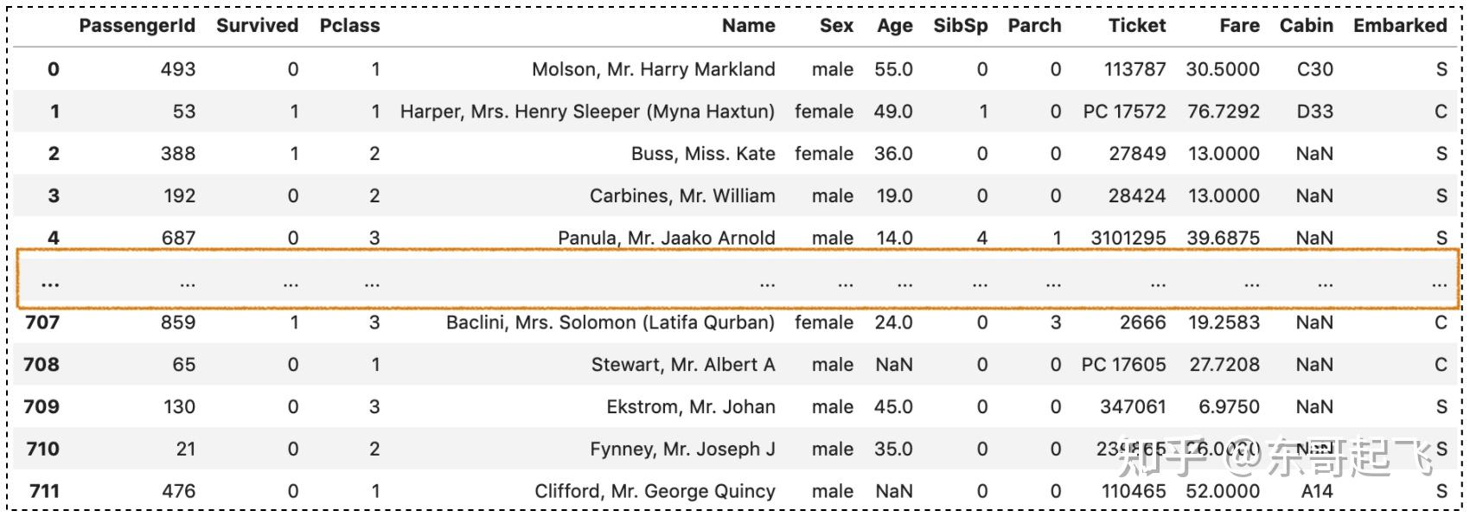Select the cell Molson, Mr. Harry Markland
1470x517 pixels.
(x=653, y=69)
